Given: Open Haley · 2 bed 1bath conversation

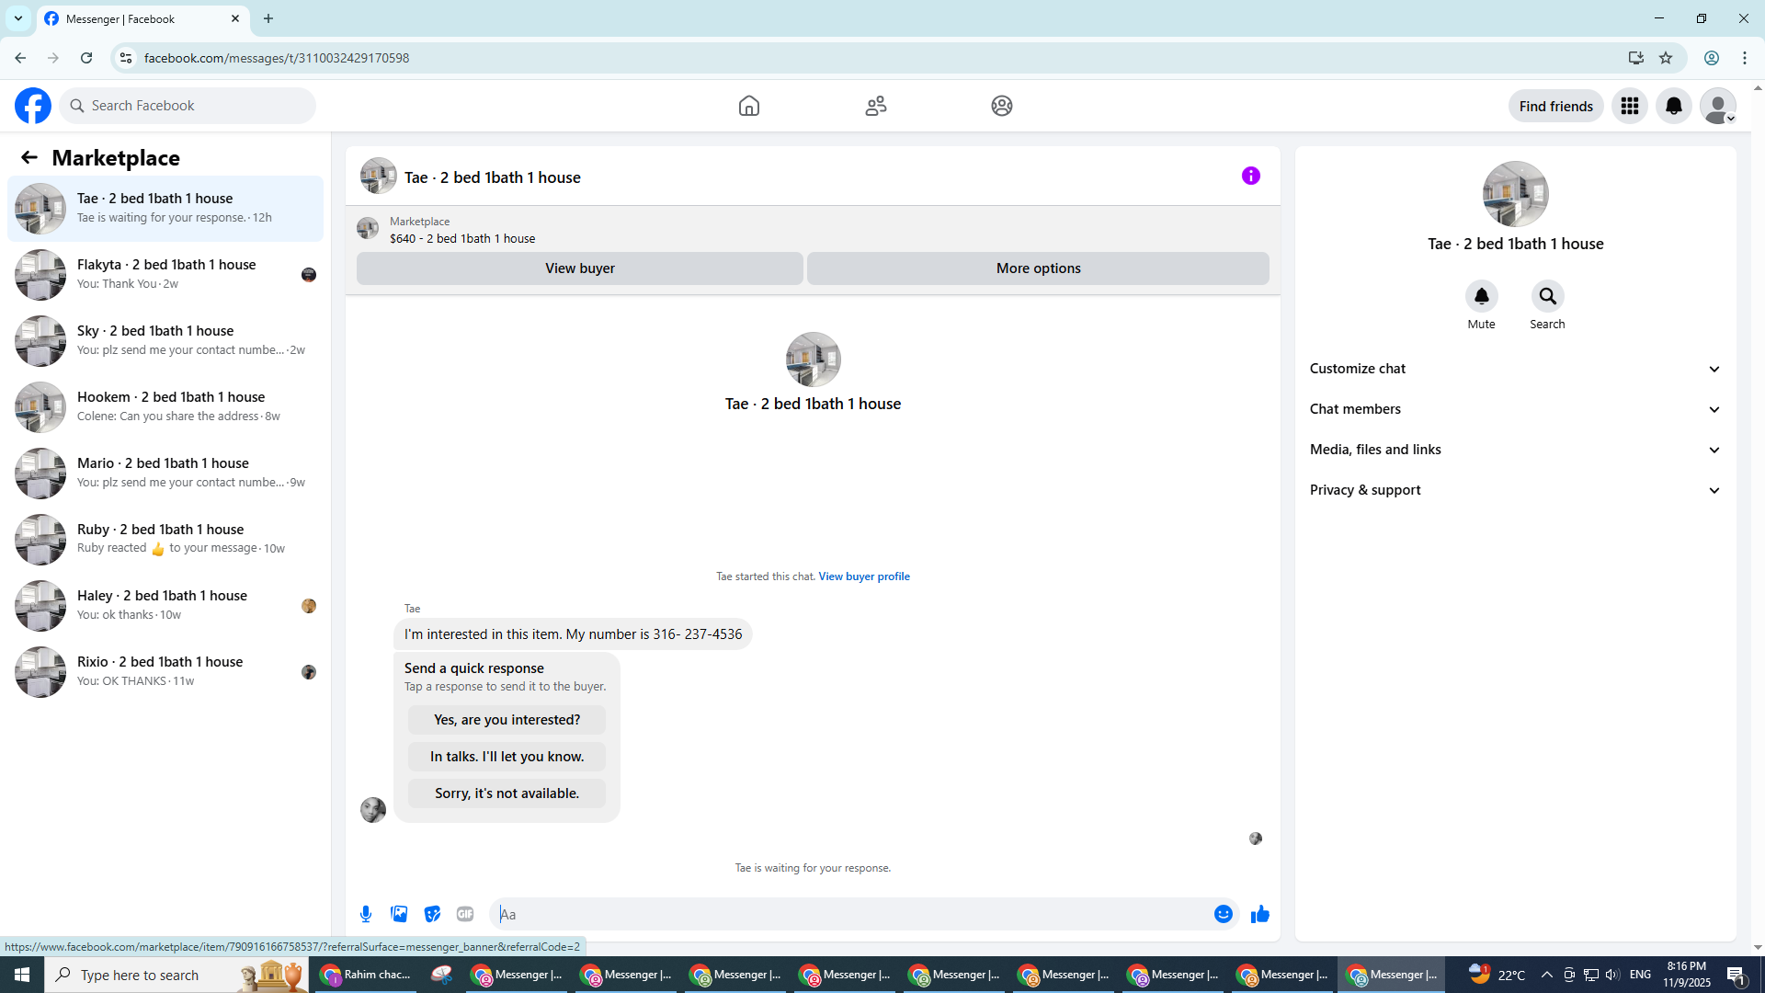Looking at the screenshot, I should click(165, 606).
